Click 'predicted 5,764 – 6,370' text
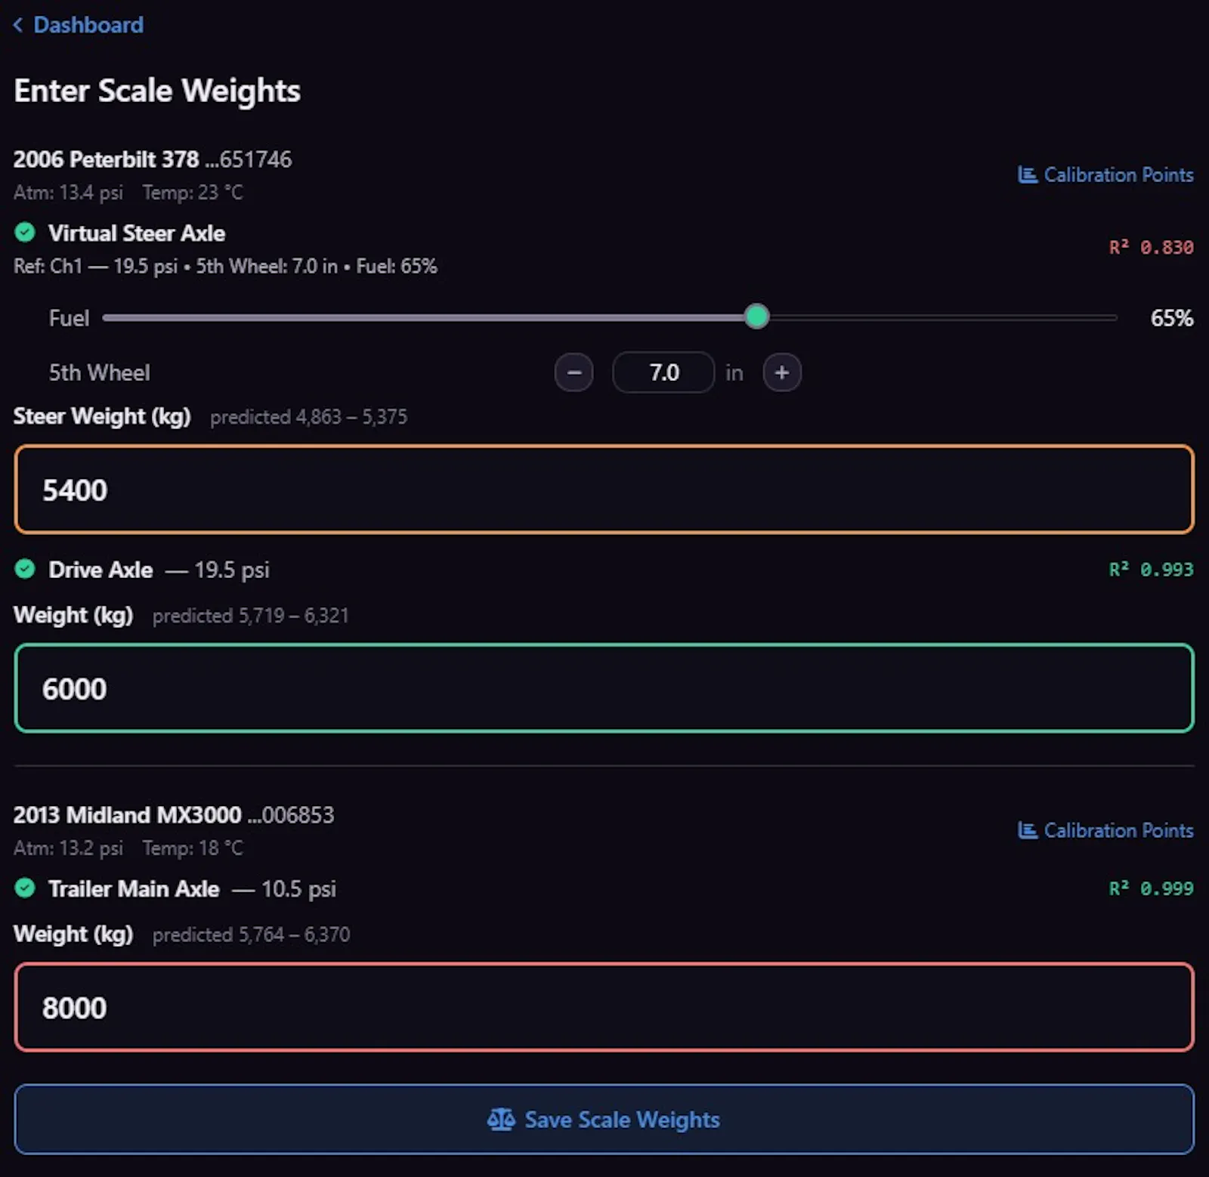Image resolution: width=1209 pixels, height=1177 pixels. pos(251,934)
